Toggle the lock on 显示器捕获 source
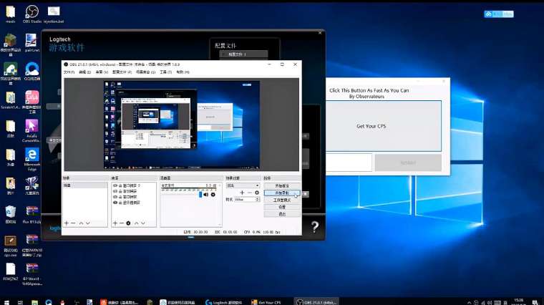This screenshot has height=305, width=544. 120,203
